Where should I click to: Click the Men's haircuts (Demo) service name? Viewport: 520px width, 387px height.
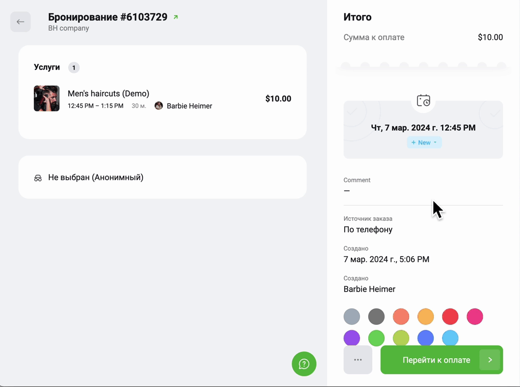[x=108, y=93]
